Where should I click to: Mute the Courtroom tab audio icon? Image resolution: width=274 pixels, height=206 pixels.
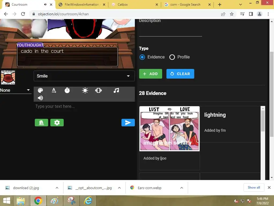[45, 5]
